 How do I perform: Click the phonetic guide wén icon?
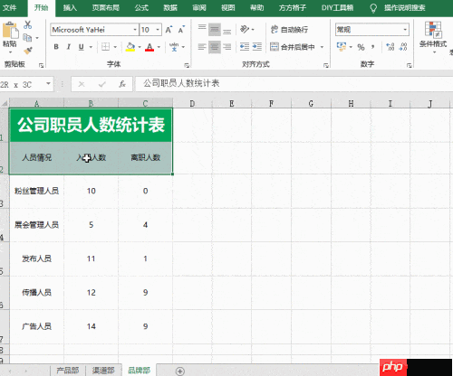click(174, 47)
